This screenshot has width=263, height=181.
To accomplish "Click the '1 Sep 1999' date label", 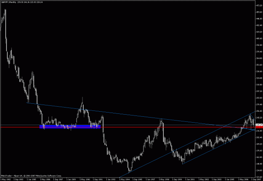I will (177, 179).
